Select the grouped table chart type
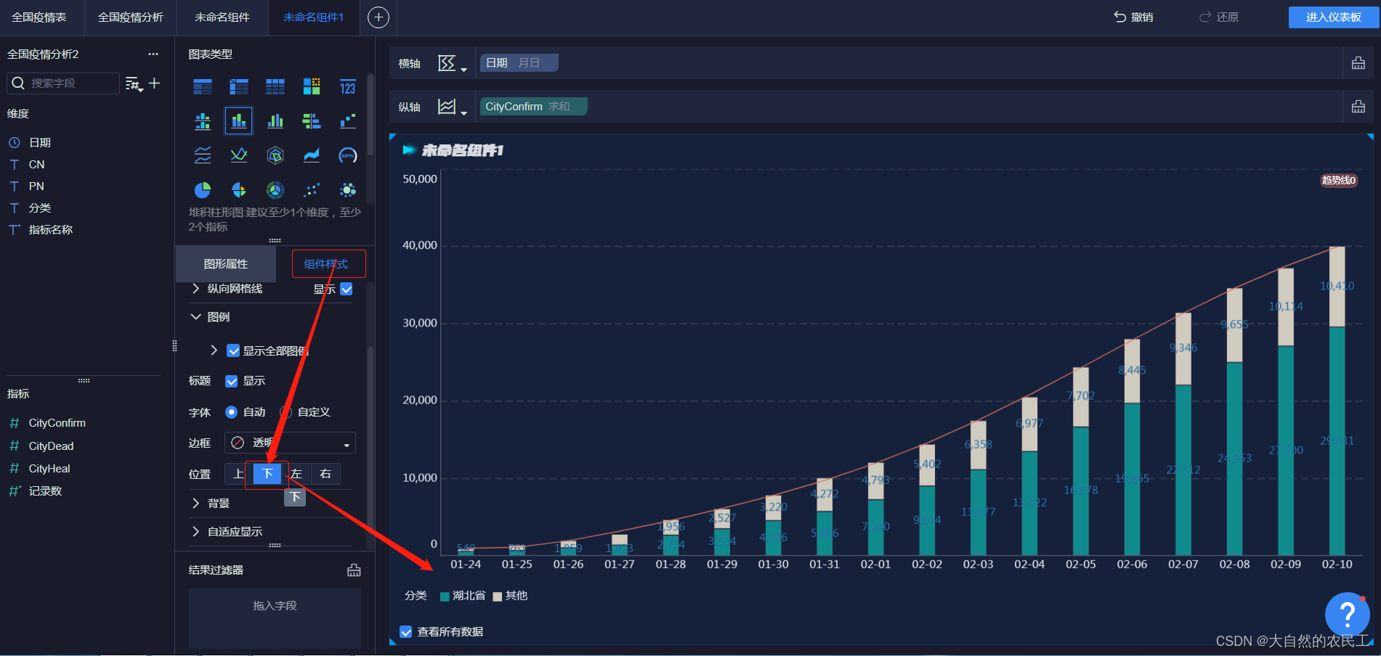Screen dimensions: 1381x656 point(203,87)
